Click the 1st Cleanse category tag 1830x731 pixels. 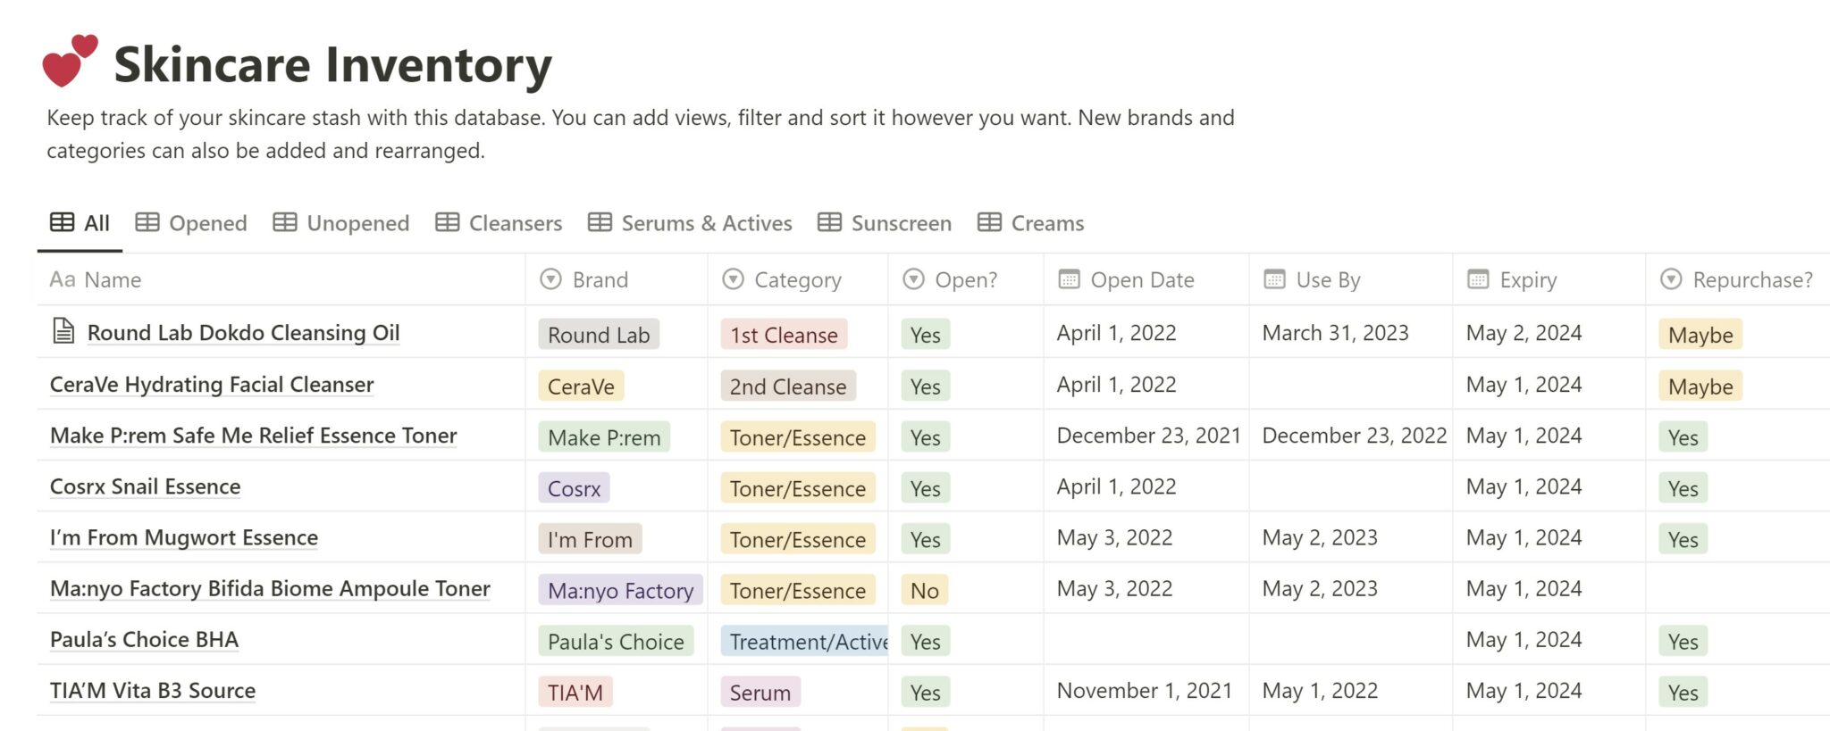point(784,335)
